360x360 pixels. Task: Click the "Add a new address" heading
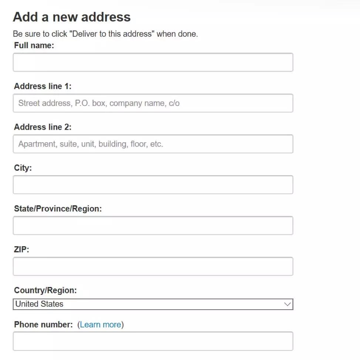click(x=72, y=17)
